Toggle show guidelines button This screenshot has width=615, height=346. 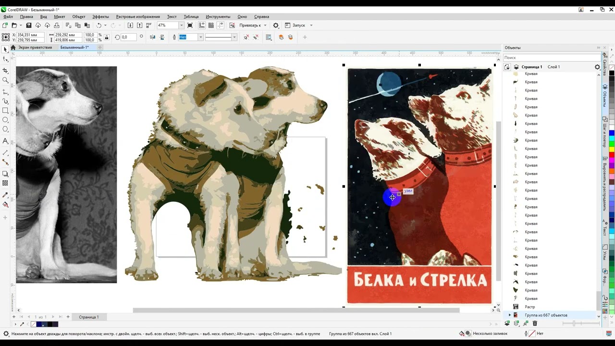pyautogui.click(x=220, y=25)
